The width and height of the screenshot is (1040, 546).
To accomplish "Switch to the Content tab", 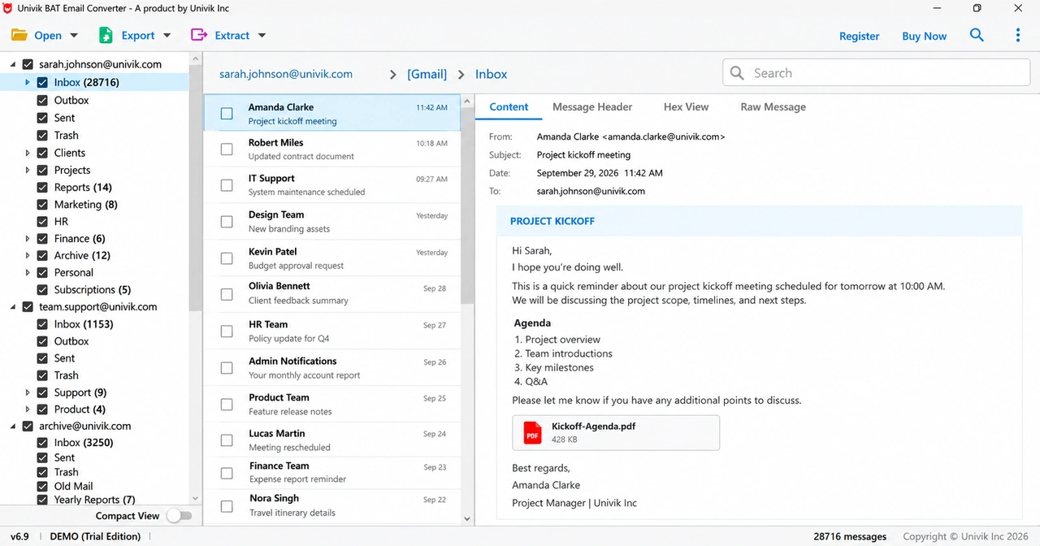I will point(509,106).
